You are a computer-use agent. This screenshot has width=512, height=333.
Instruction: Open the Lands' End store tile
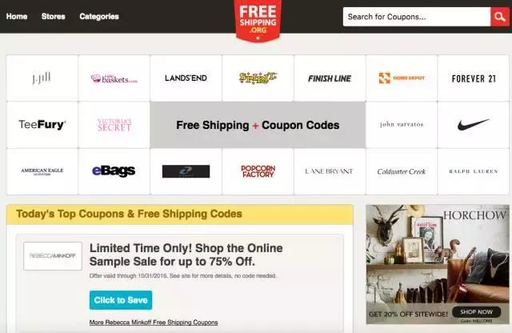coord(186,78)
